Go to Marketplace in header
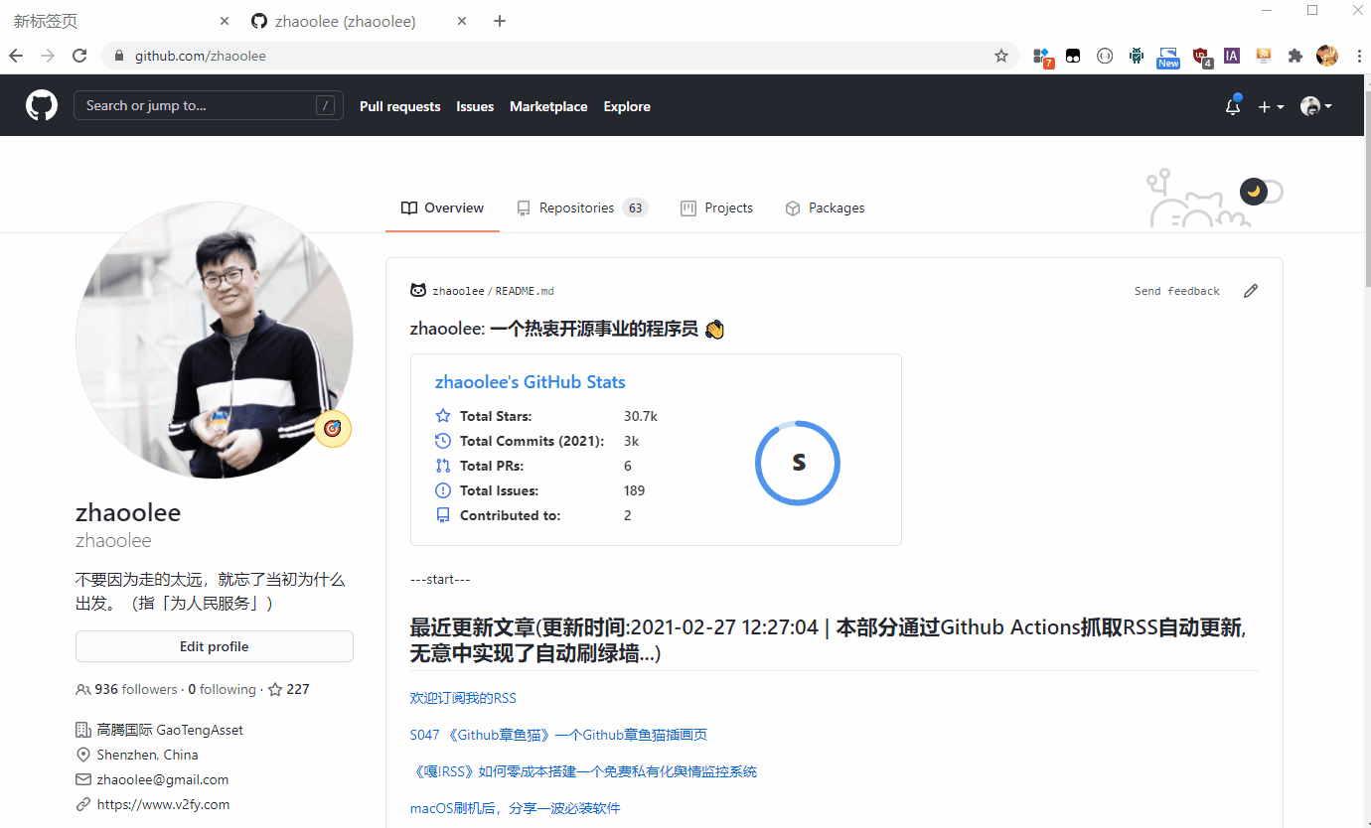The image size is (1371, 828). click(548, 106)
